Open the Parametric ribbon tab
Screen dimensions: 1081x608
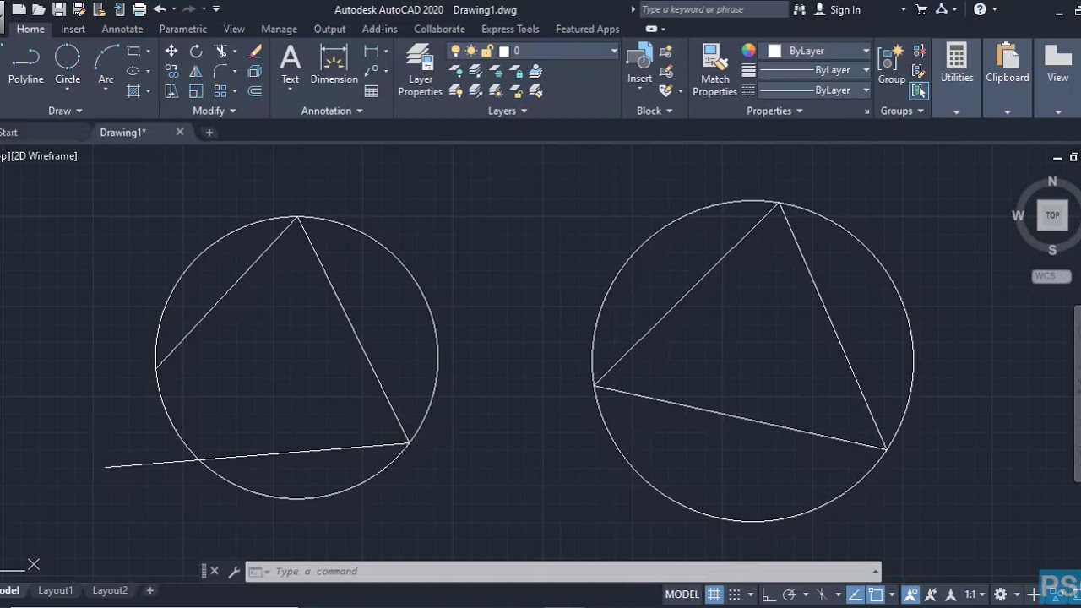[x=182, y=29]
